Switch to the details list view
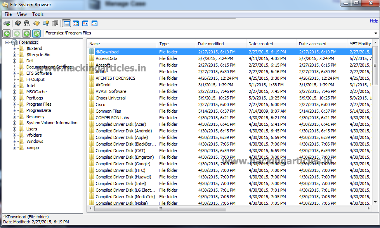The width and height of the screenshot is (380, 228). [x=66, y=24]
